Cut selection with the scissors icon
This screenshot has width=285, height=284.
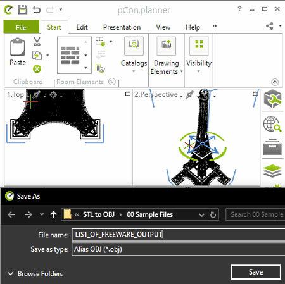(x=37, y=42)
